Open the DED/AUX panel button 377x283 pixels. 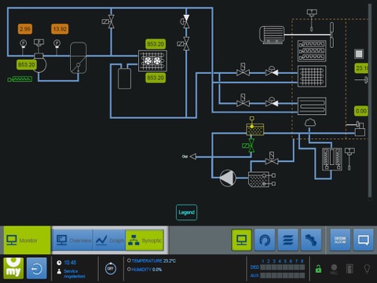[340, 240]
